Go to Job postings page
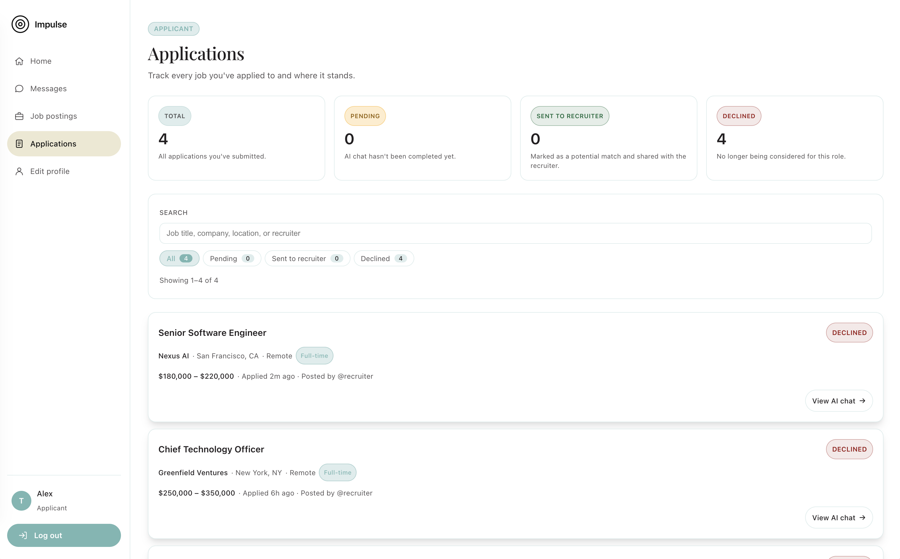900x559 pixels. 53,116
